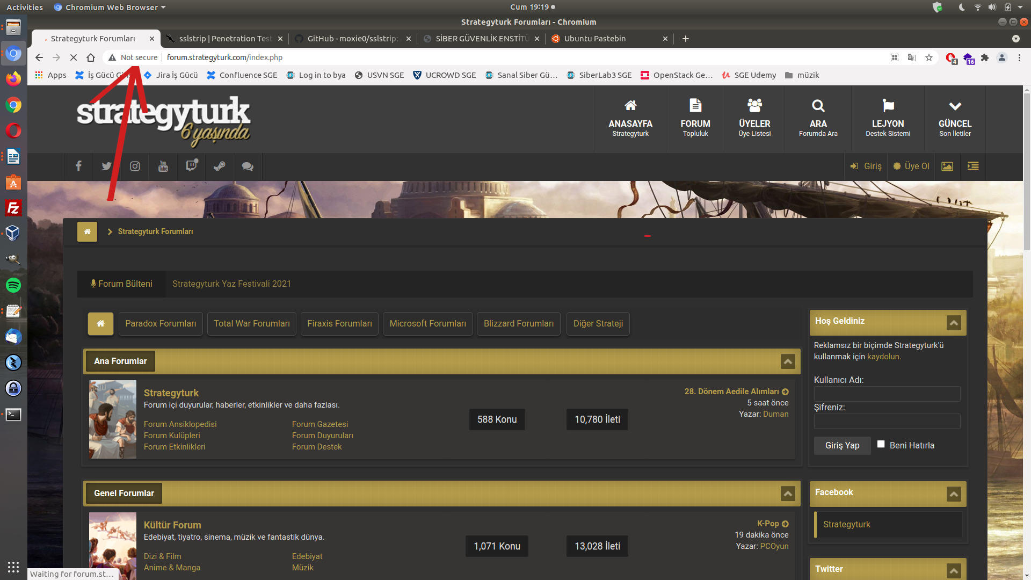Viewport: 1031px width, 580px height.
Task: Open the Chromium Web Browser app menu
Action: (x=110, y=7)
